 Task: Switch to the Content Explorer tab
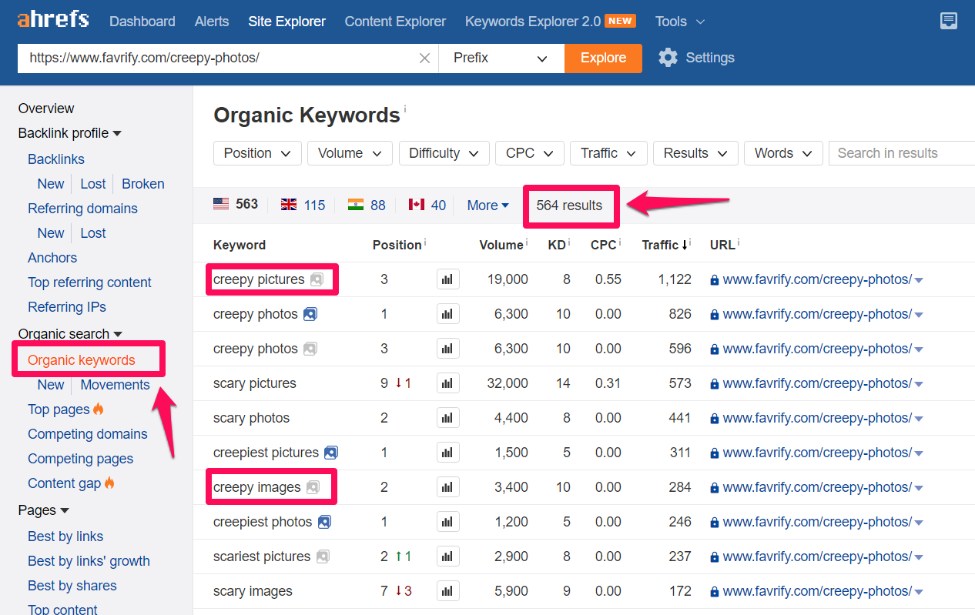tap(395, 21)
